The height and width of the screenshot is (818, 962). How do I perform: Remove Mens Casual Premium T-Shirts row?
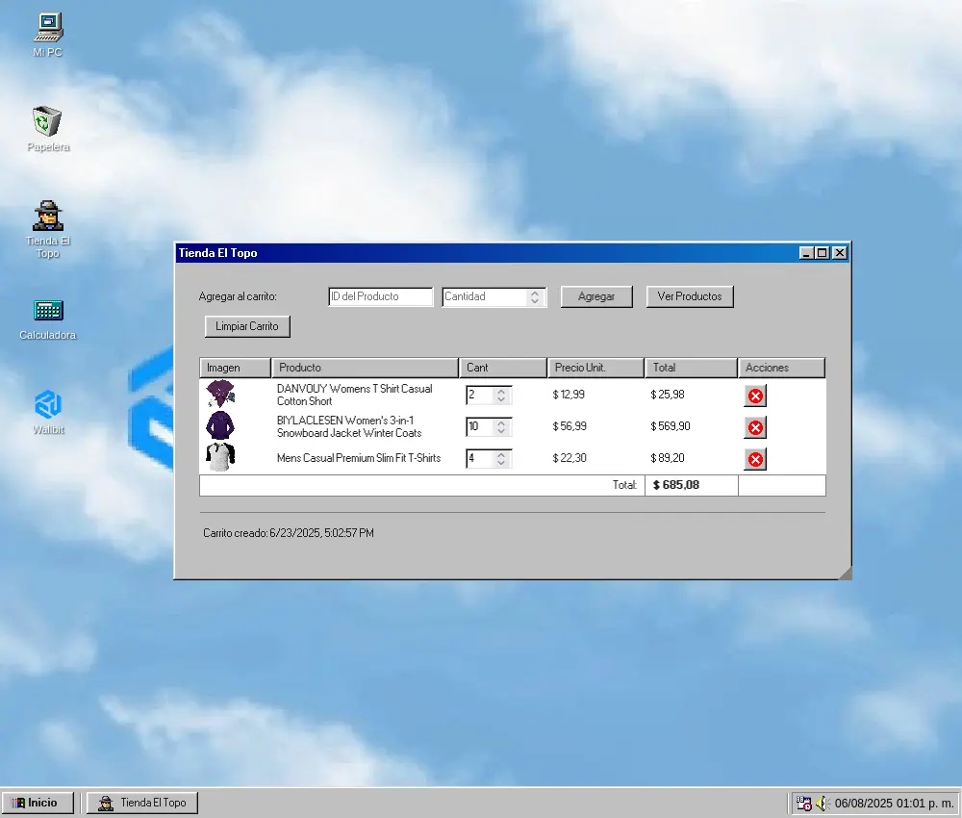[755, 459]
